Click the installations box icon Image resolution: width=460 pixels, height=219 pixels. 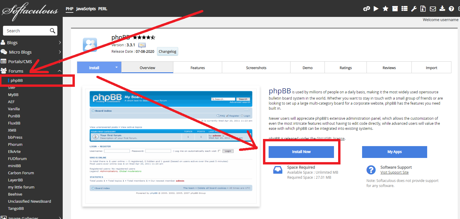(x=395, y=9)
